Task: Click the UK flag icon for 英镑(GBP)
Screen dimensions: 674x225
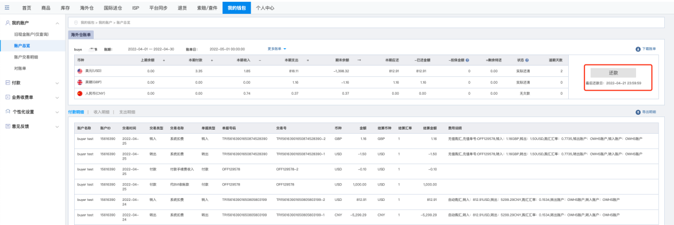Action: click(x=79, y=82)
